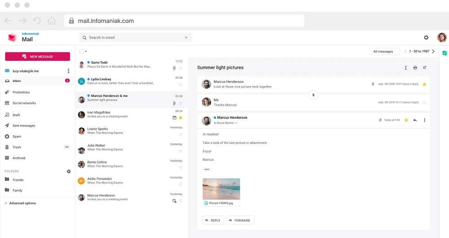Star the Gavin Todd email
This screenshot has width=449, height=238.
[x=180, y=68]
